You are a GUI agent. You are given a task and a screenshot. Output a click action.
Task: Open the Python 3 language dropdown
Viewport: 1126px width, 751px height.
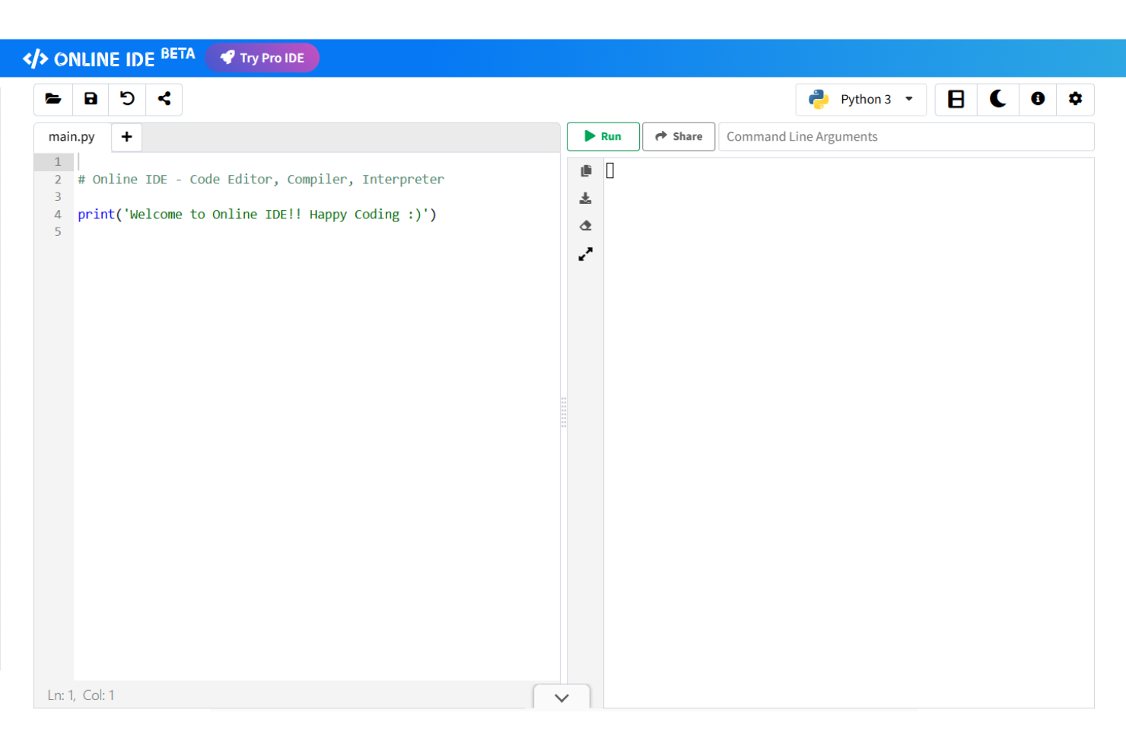pos(860,99)
